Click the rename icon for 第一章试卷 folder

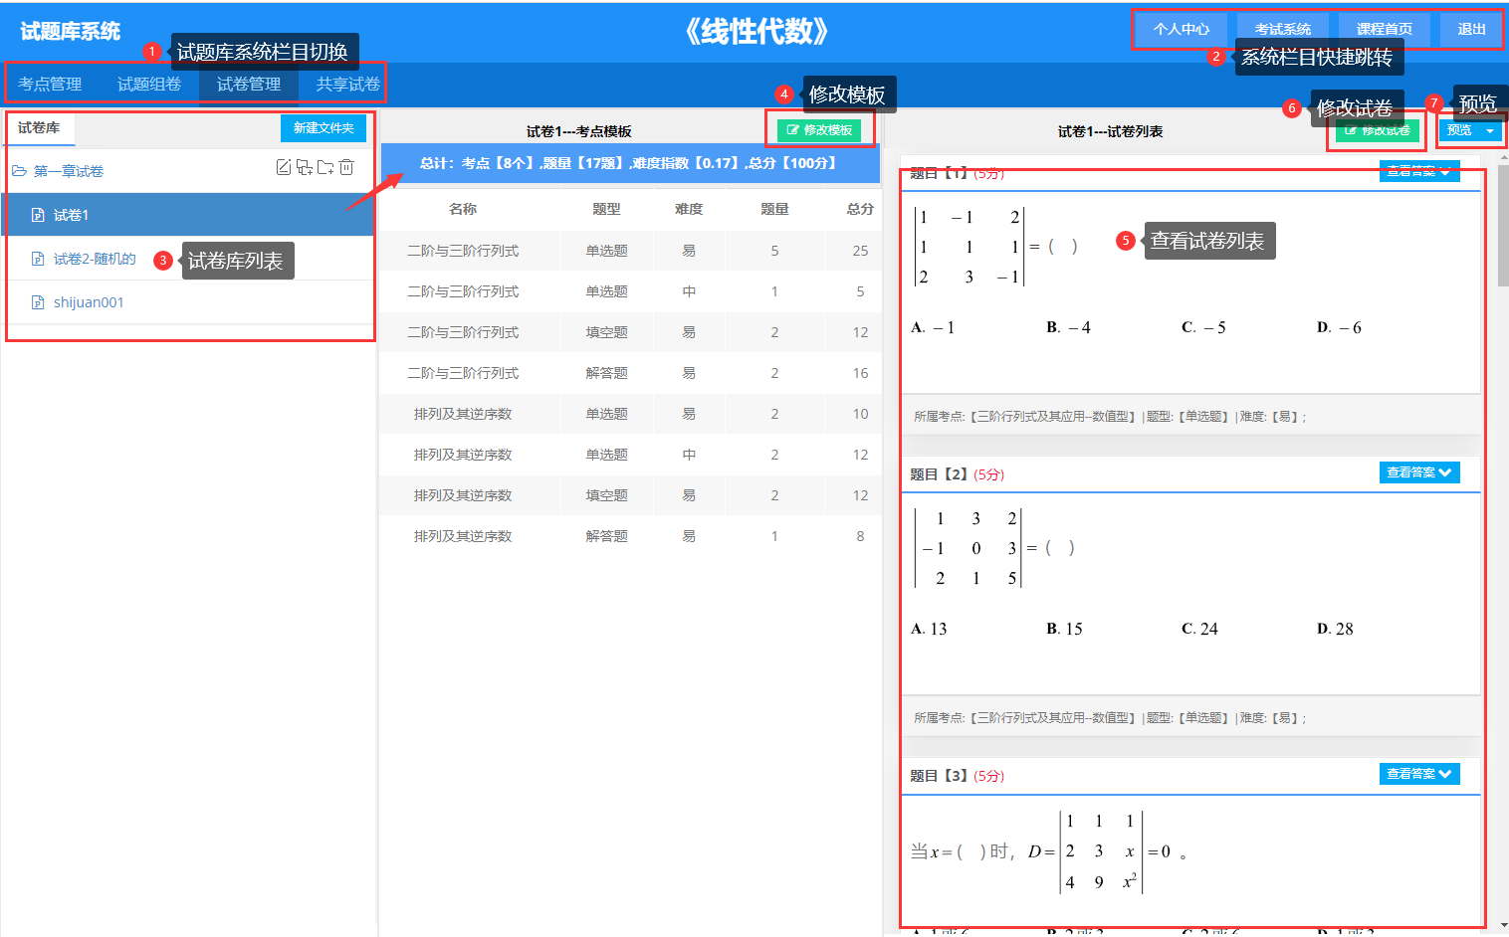[x=284, y=167]
